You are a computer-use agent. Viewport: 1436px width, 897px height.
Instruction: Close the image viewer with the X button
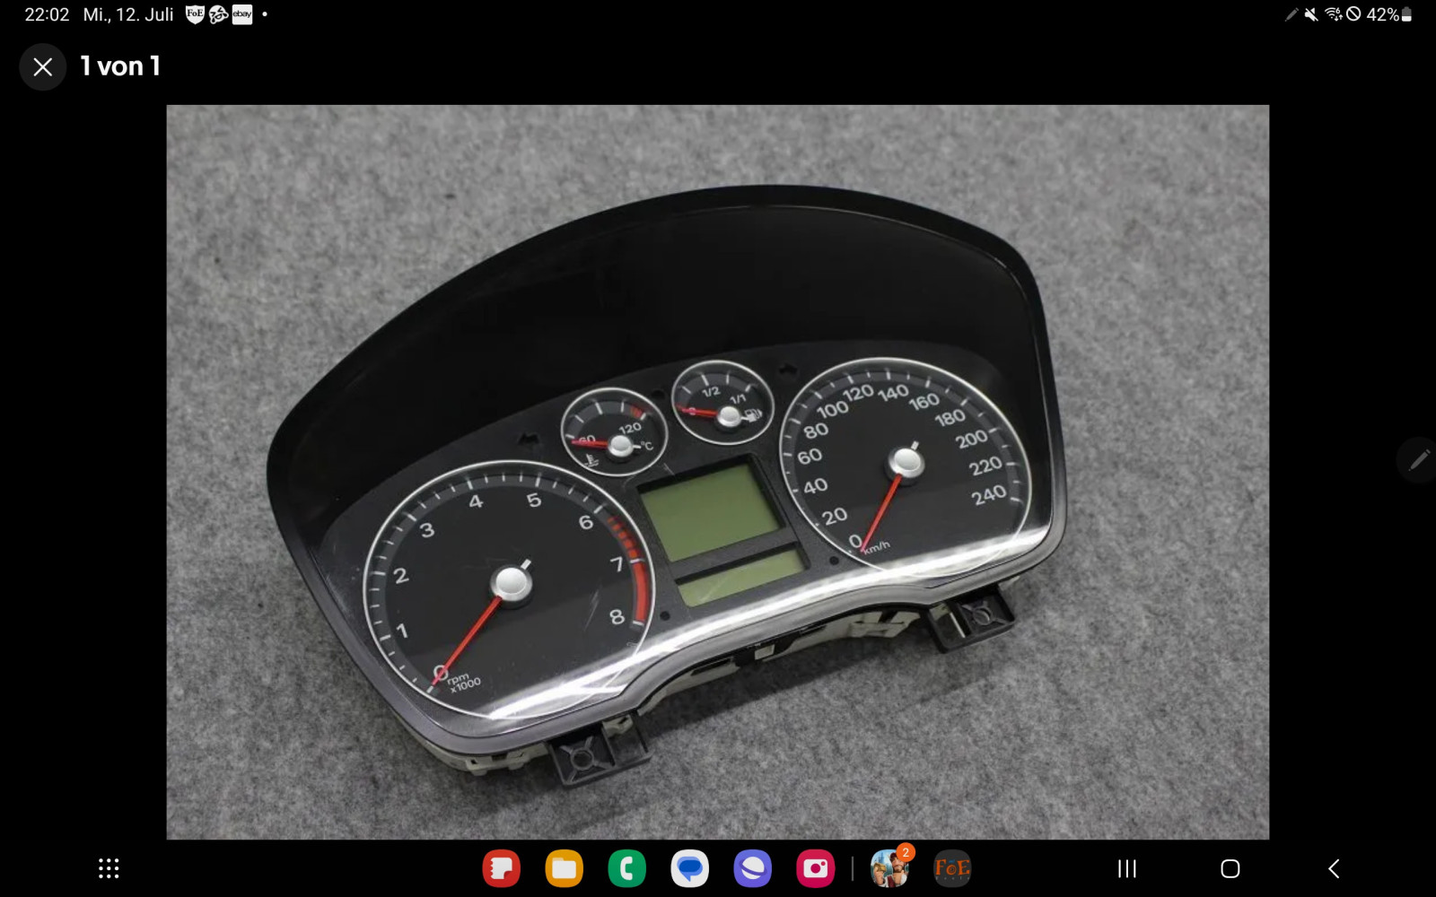pos(42,67)
